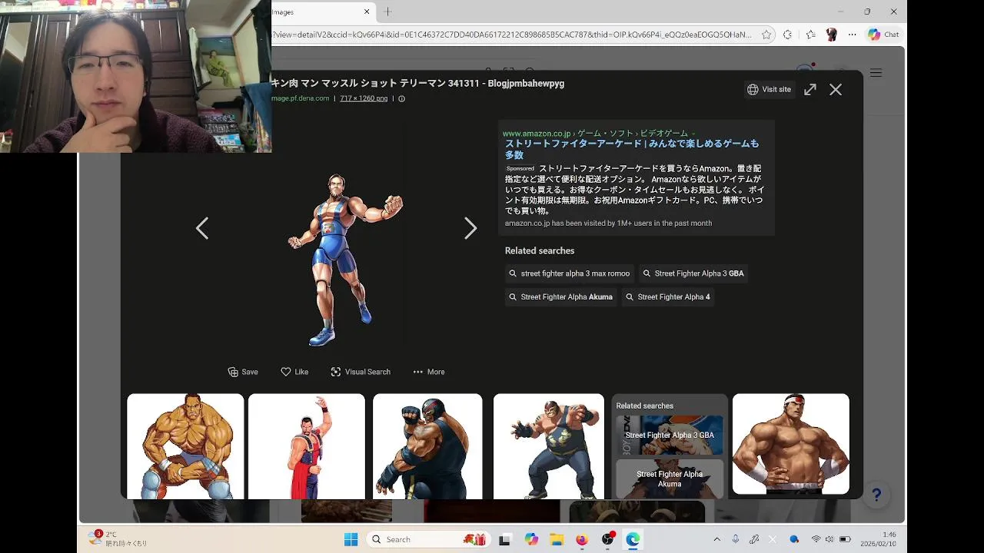The height and width of the screenshot is (553, 984).
Task: Open the shirtless headband fighter thumbnail
Action: [x=791, y=444]
